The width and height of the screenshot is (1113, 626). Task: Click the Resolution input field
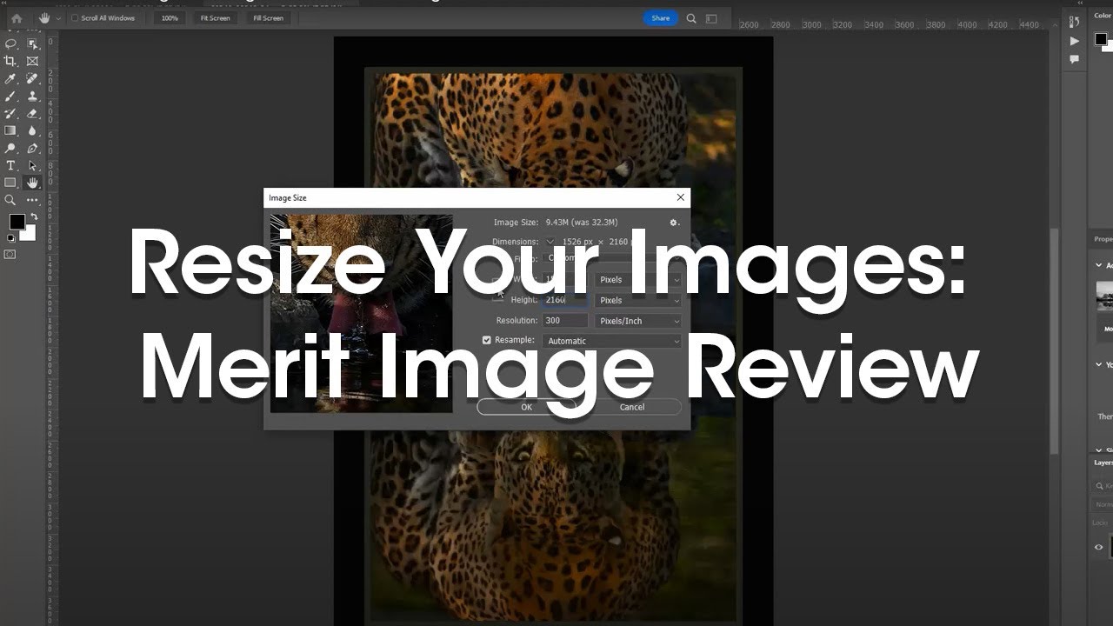click(565, 321)
